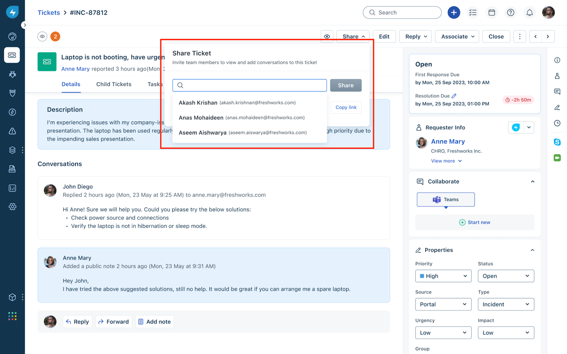Open Anne Mary requester profile link
The width and height of the screenshot is (567, 354).
(448, 142)
